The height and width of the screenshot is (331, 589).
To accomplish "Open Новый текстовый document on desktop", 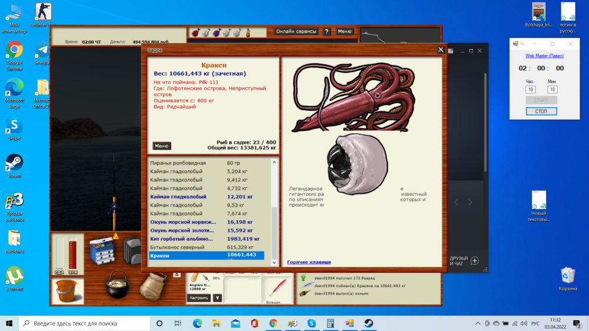I will (x=539, y=206).
